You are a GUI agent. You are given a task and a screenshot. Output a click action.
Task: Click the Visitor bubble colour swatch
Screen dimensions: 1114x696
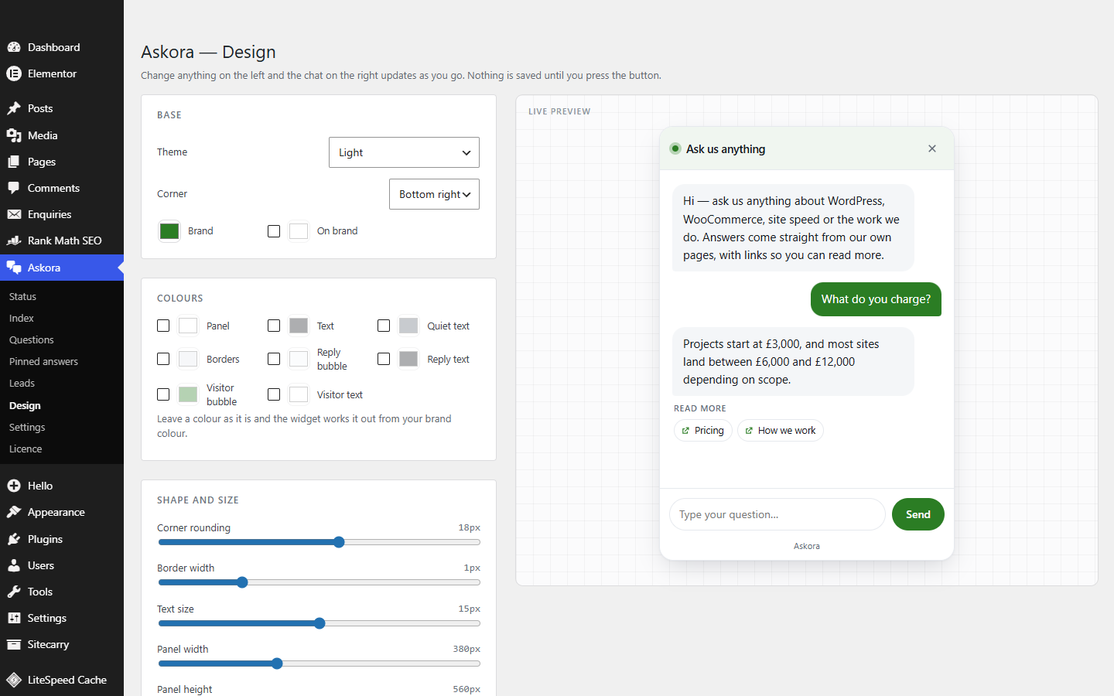[x=188, y=394]
